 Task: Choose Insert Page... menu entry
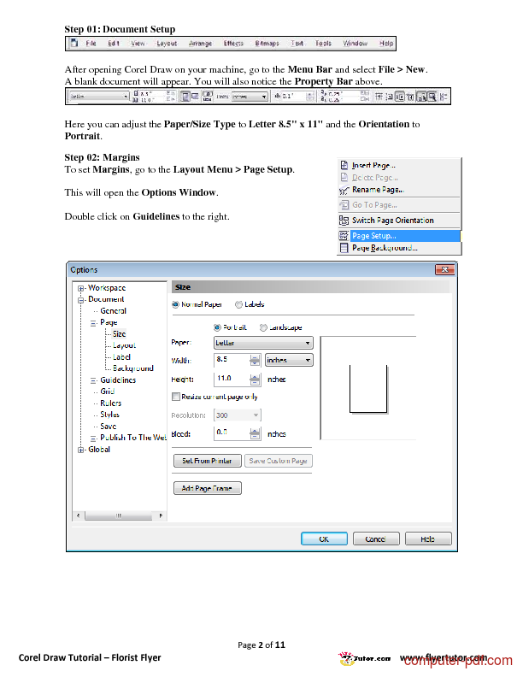(399, 165)
